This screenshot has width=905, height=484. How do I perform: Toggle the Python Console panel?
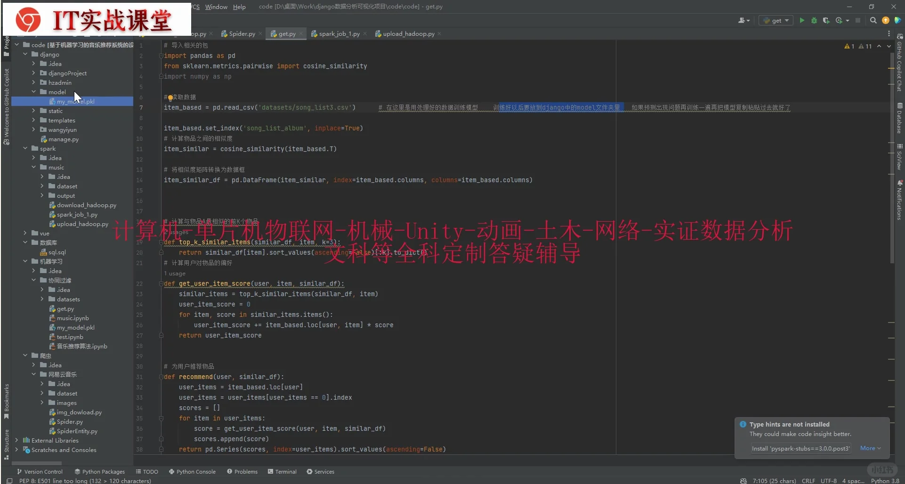[x=193, y=471]
